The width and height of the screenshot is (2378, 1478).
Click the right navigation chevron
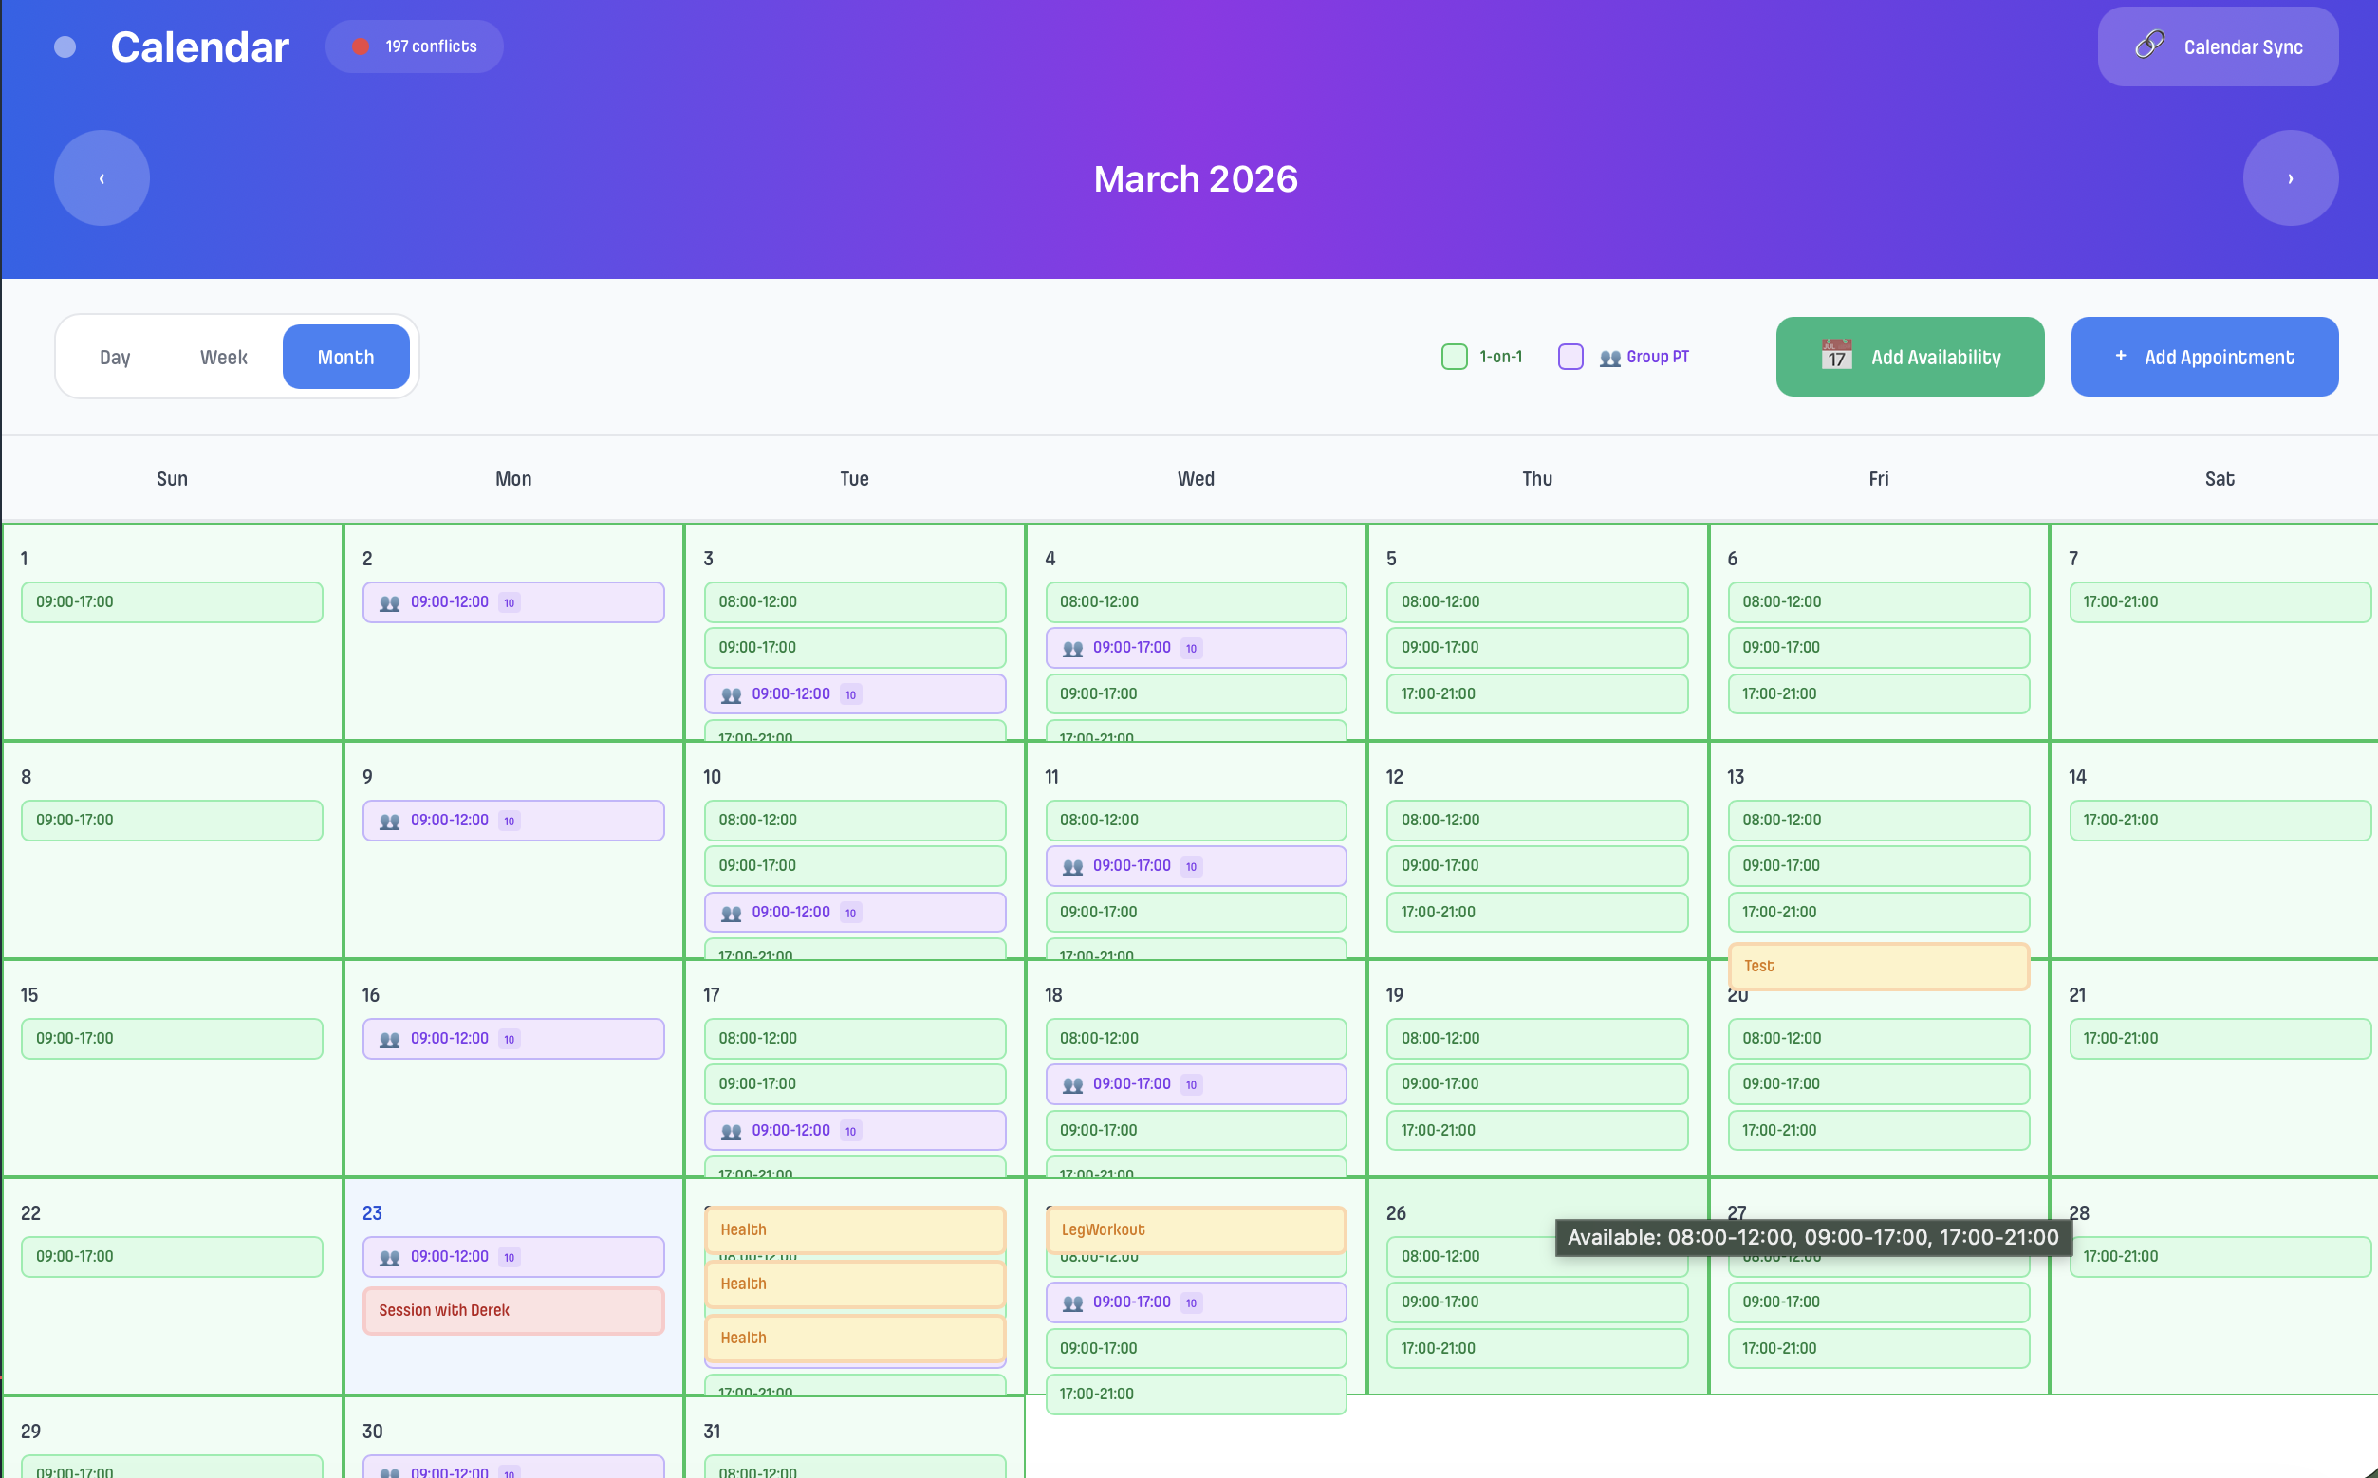(2289, 177)
